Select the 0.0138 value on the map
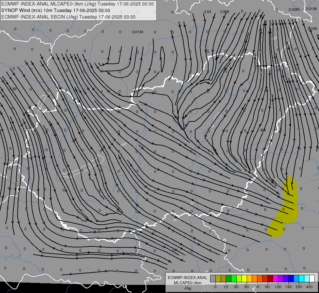The width and height of the screenshot is (319, 293). [311, 9]
